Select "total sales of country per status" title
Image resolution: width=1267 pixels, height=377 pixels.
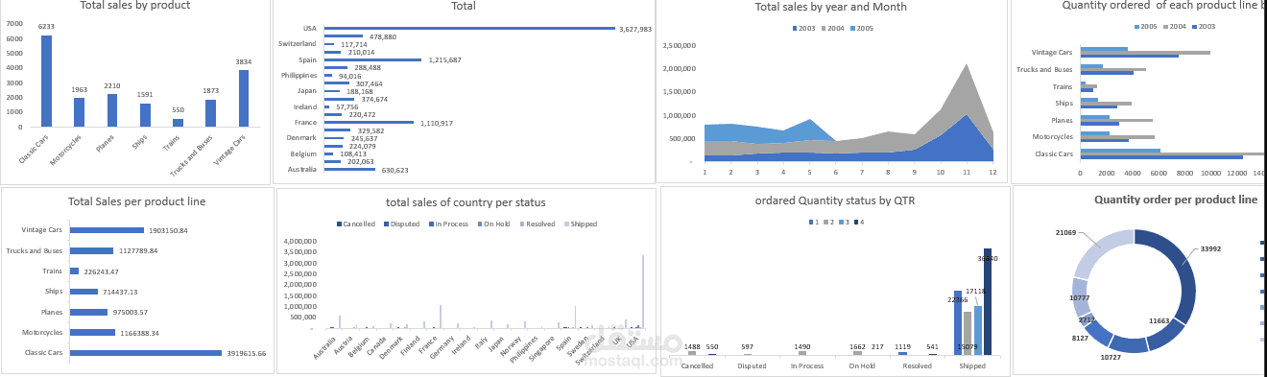coord(466,202)
